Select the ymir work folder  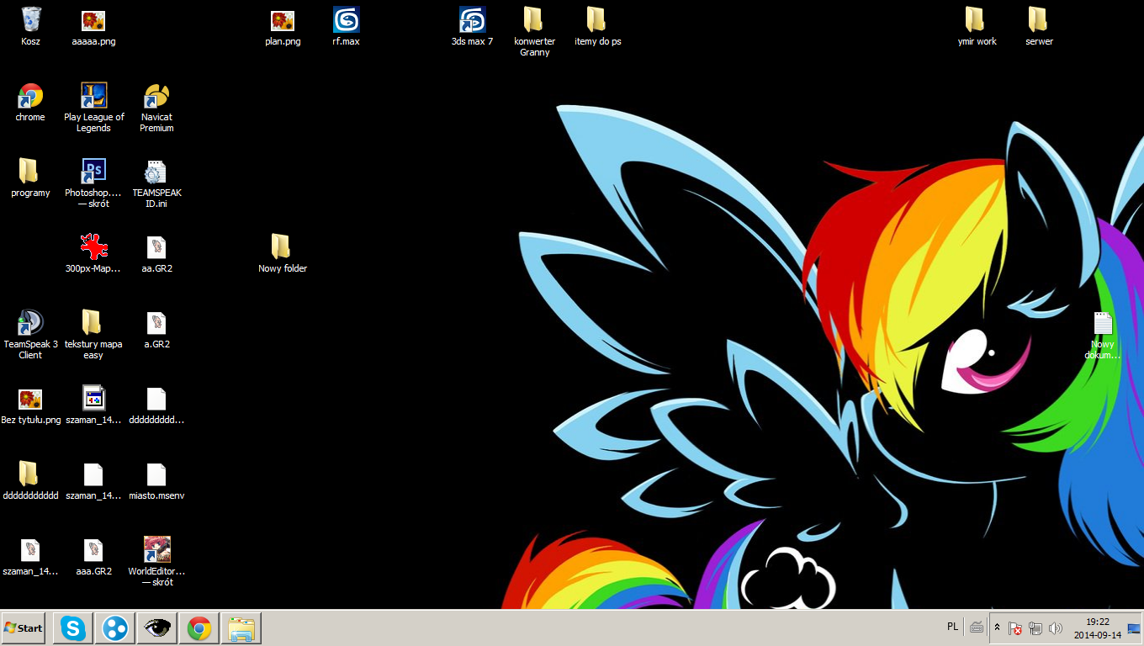point(976,26)
